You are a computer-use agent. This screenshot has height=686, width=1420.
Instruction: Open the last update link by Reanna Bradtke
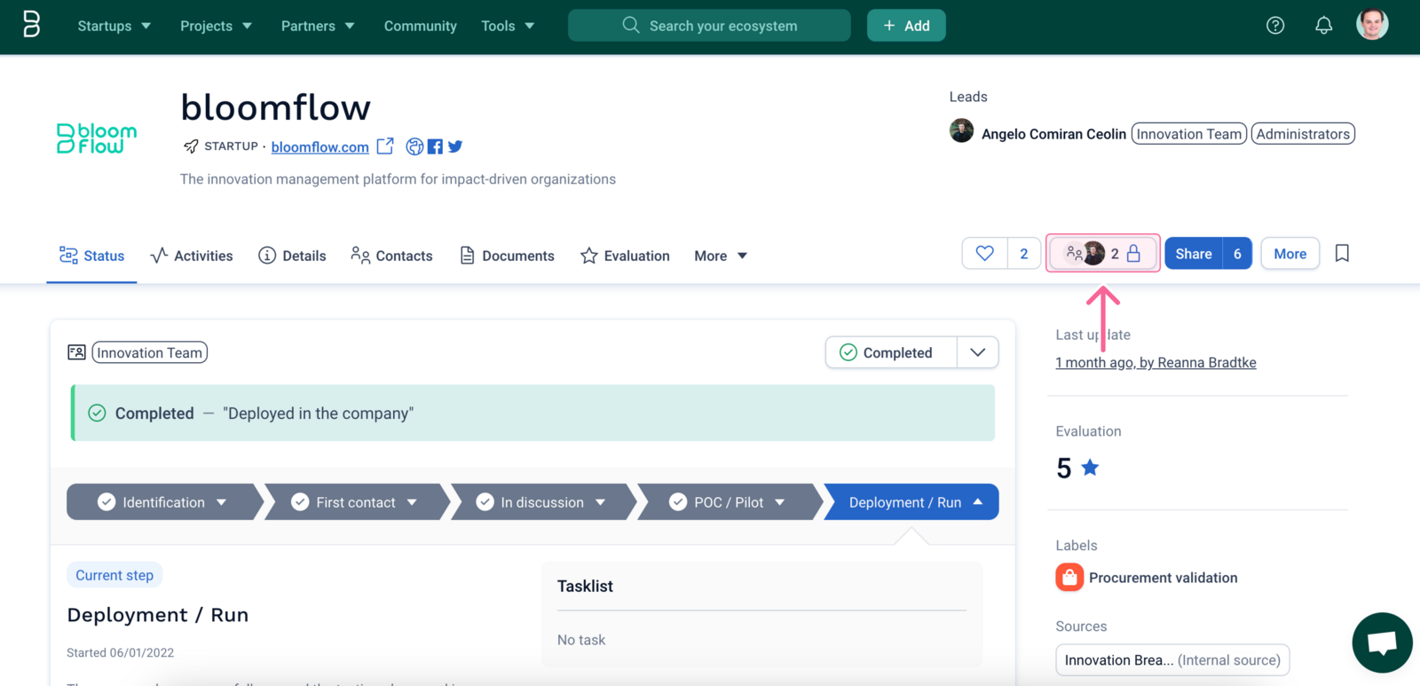1156,362
